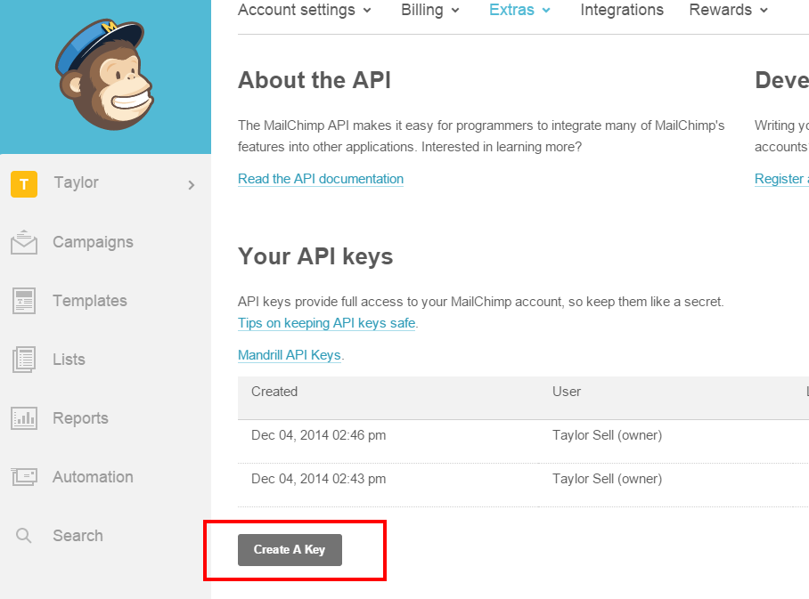809x599 pixels.
Task: Open Automation in the sidebar
Action: click(93, 477)
